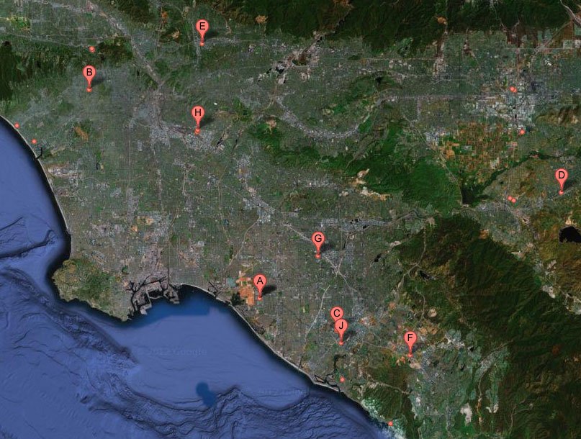Click the Google watermark in the ocean
Viewport: 581px width, 439px height.
[x=175, y=352]
